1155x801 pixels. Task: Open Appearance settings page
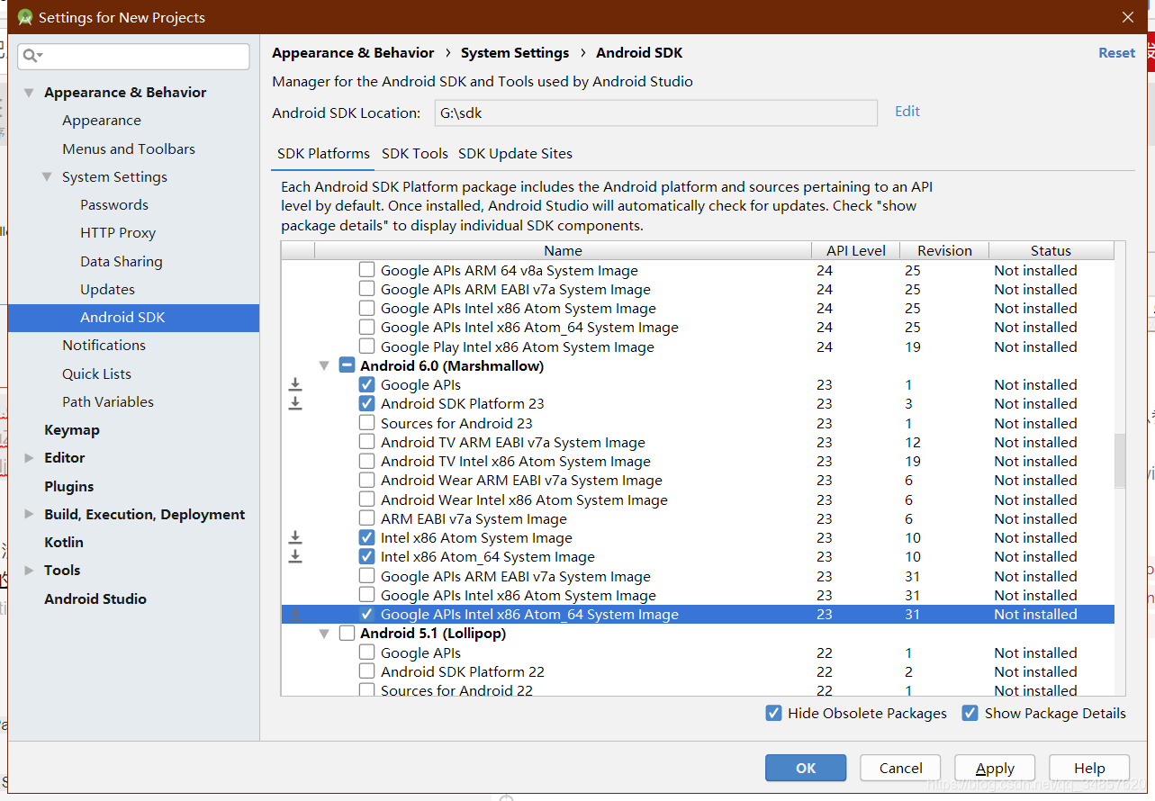coord(102,121)
